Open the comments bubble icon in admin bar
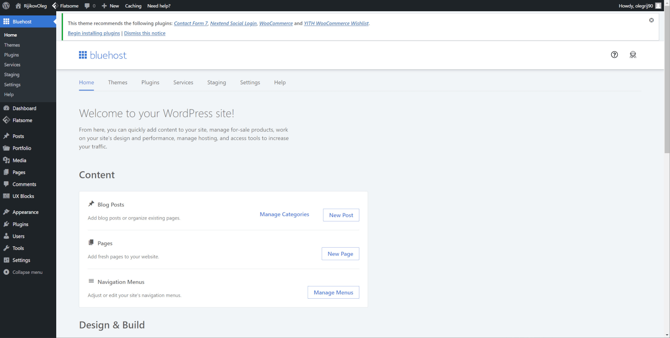Image resolution: width=670 pixels, height=338 pixels. pyautogui.click(x=87, y=6)
